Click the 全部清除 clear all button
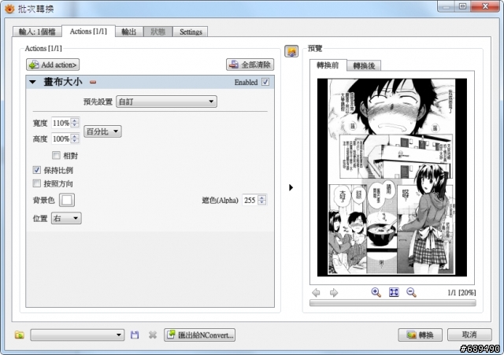Image resolution: width=504 pixels, height=355 pixels. [250, 65]
